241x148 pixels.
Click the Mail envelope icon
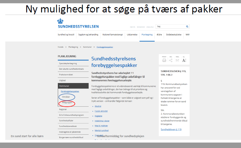(x=177, y=60)
